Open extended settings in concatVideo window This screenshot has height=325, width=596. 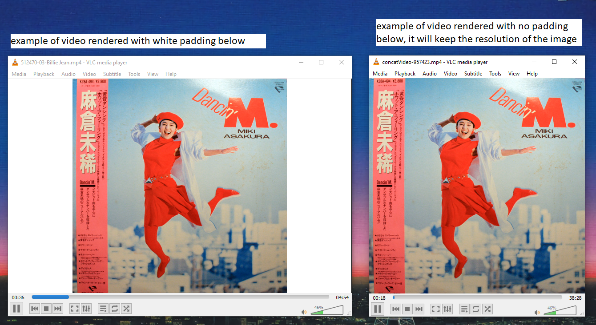[x=447, y=309]
